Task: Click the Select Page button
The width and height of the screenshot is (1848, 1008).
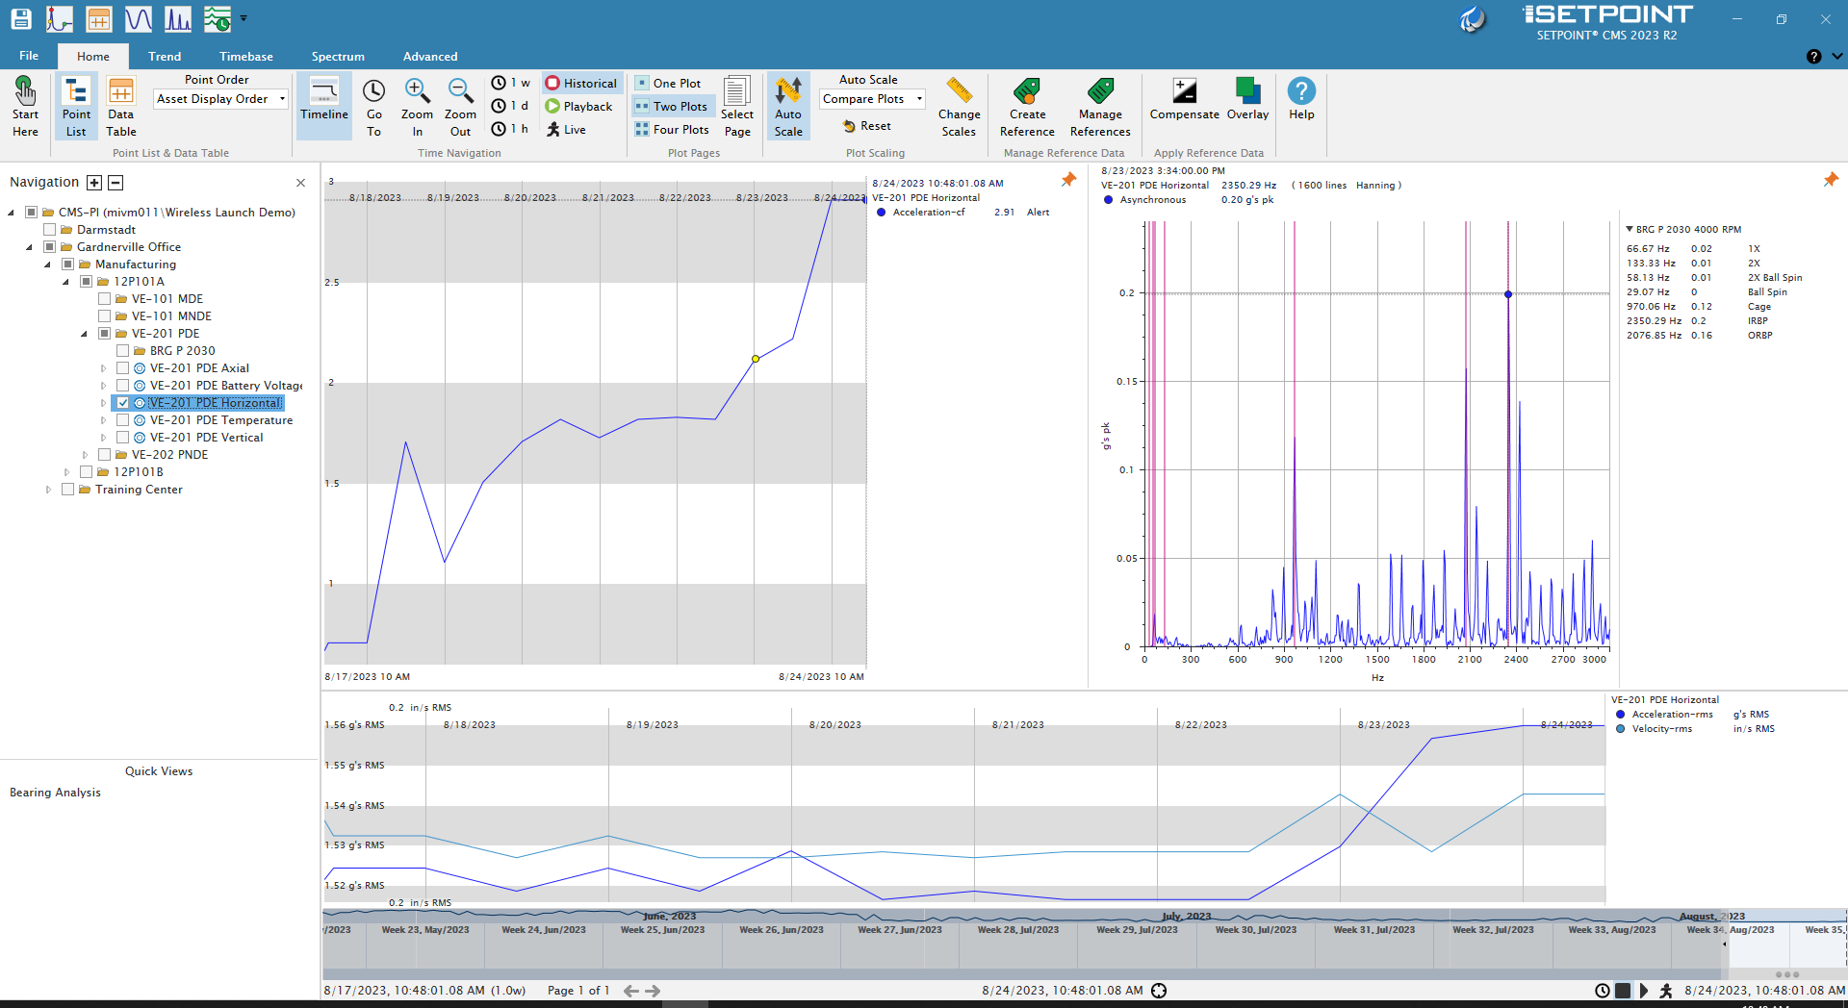Action: coord(737,107)
